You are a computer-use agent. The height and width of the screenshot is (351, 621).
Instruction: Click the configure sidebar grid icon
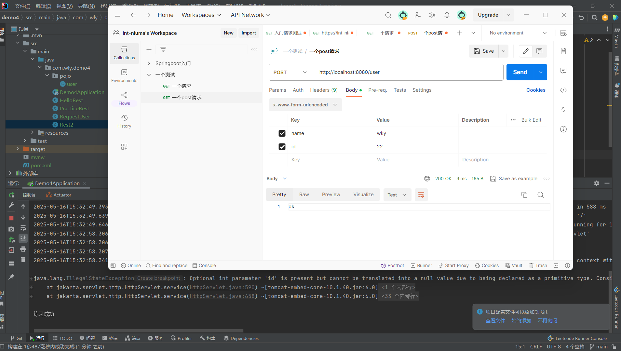(124, 147)
